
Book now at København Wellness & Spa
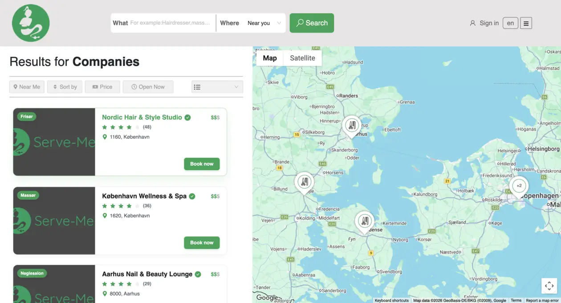pyautogui.click(x=202, y=243)
